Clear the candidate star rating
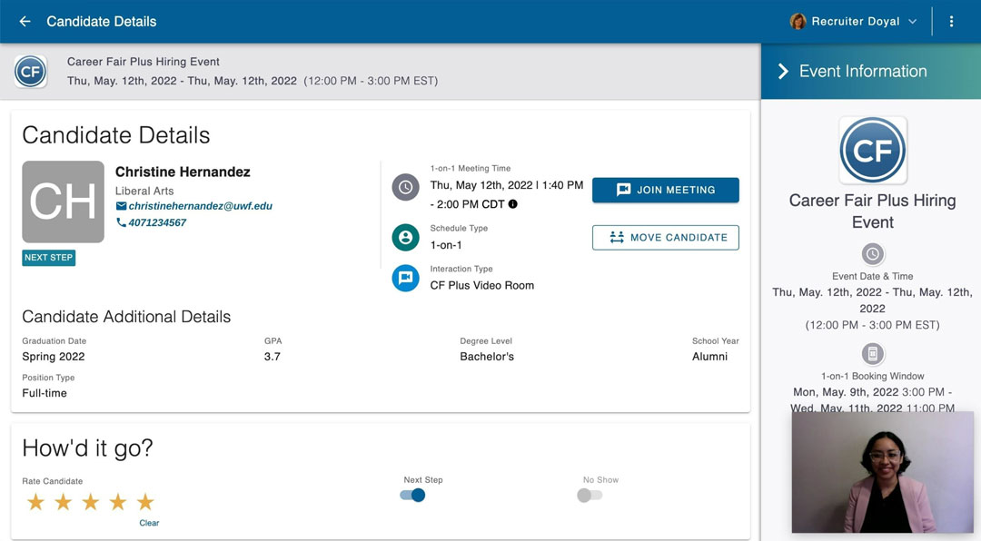The image size is (981, 541). 149,523
